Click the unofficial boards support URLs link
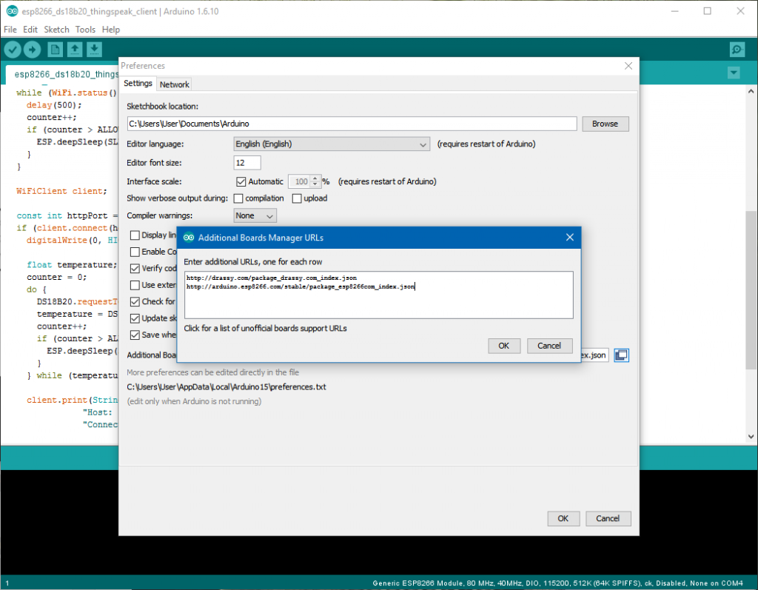Image resolution: width=758 pixels, height=590 pixels. tap(265, 328)
